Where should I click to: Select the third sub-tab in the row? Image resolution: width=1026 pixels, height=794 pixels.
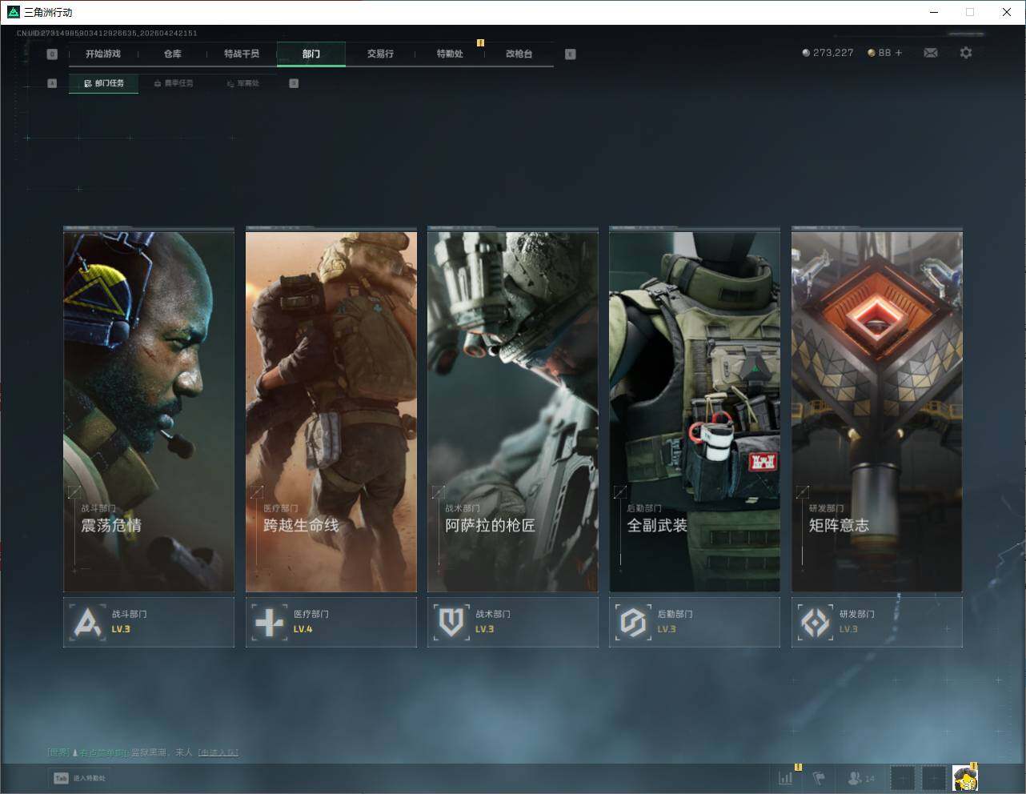[x=243, y=83]
